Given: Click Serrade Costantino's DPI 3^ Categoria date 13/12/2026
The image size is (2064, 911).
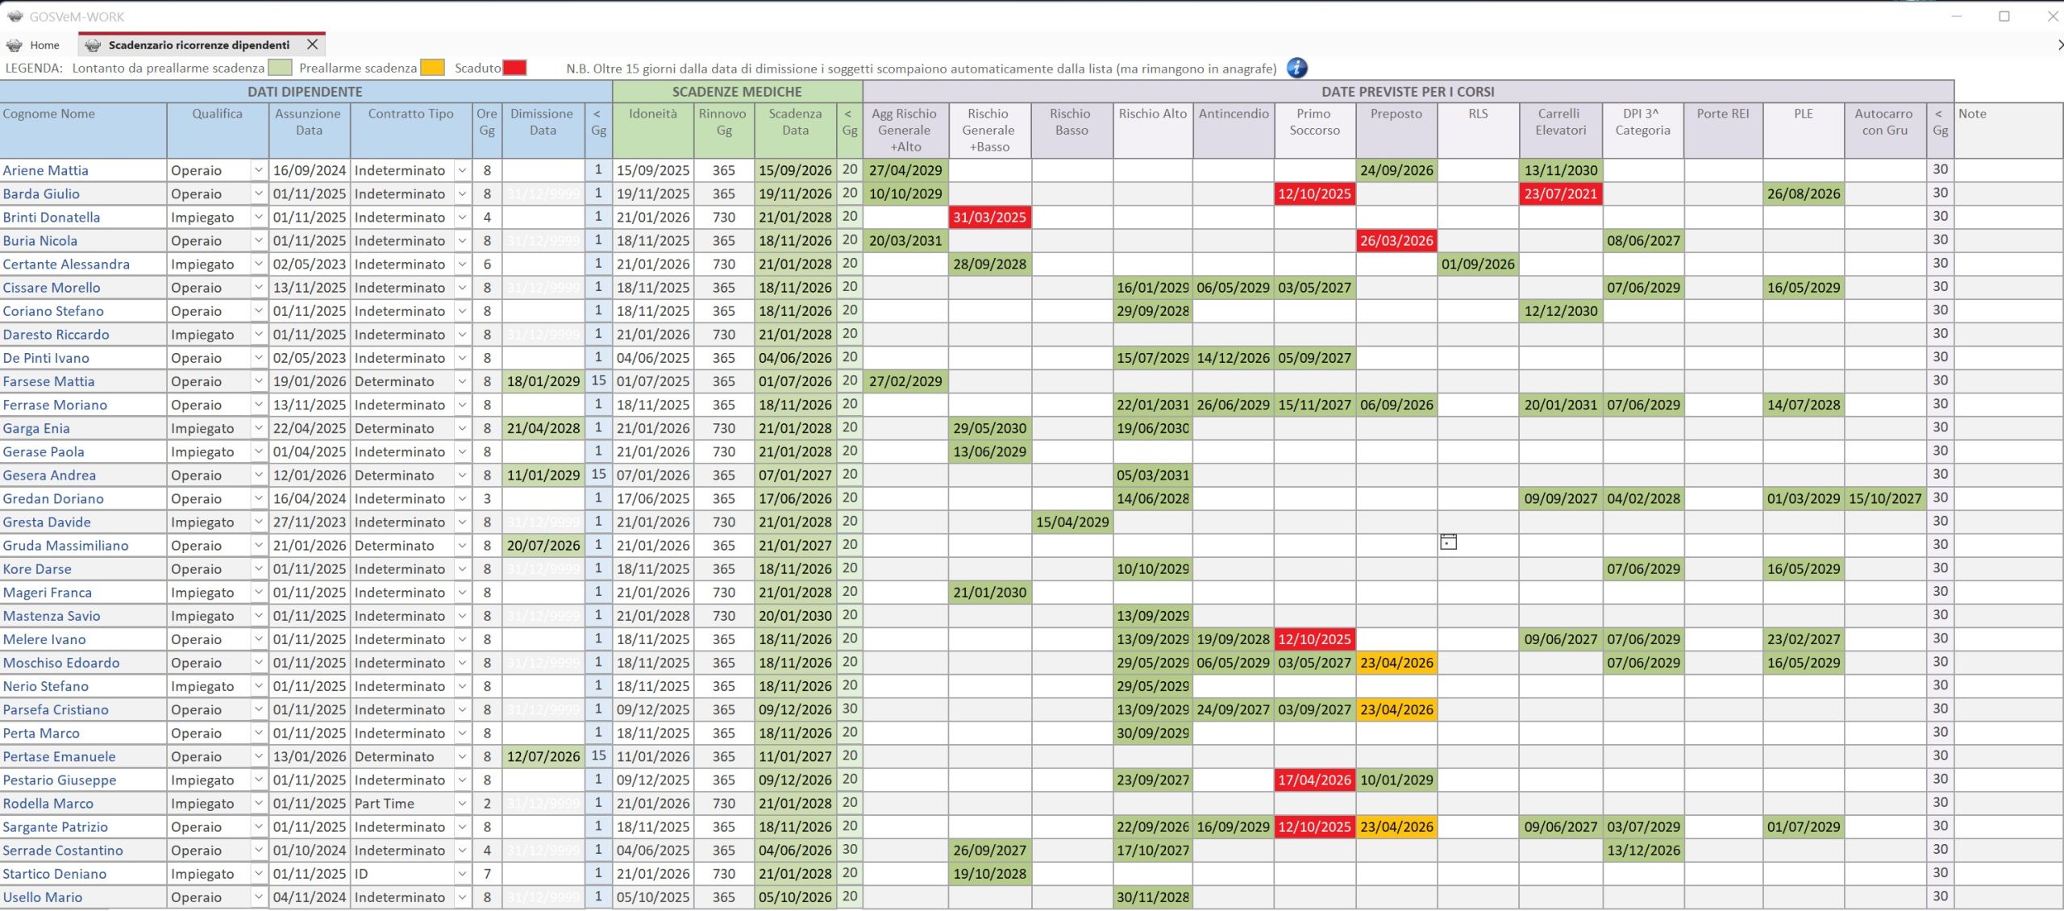Looking at the screenshot, I should (x=1643, y=850).
